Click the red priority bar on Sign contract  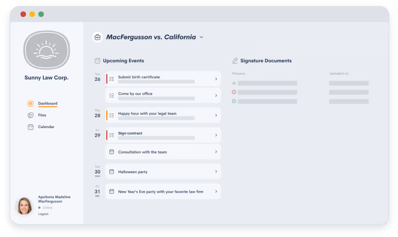click(x=107, y=135)
